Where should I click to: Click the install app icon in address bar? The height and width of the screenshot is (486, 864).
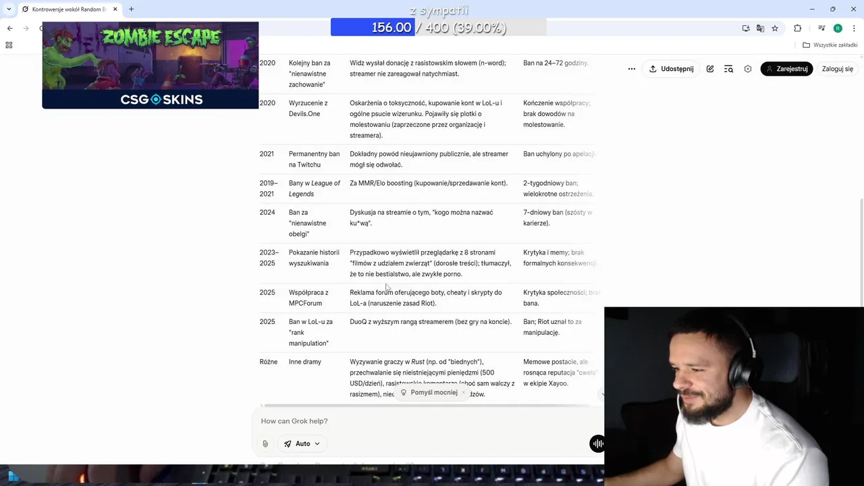(x=746, y=28)
